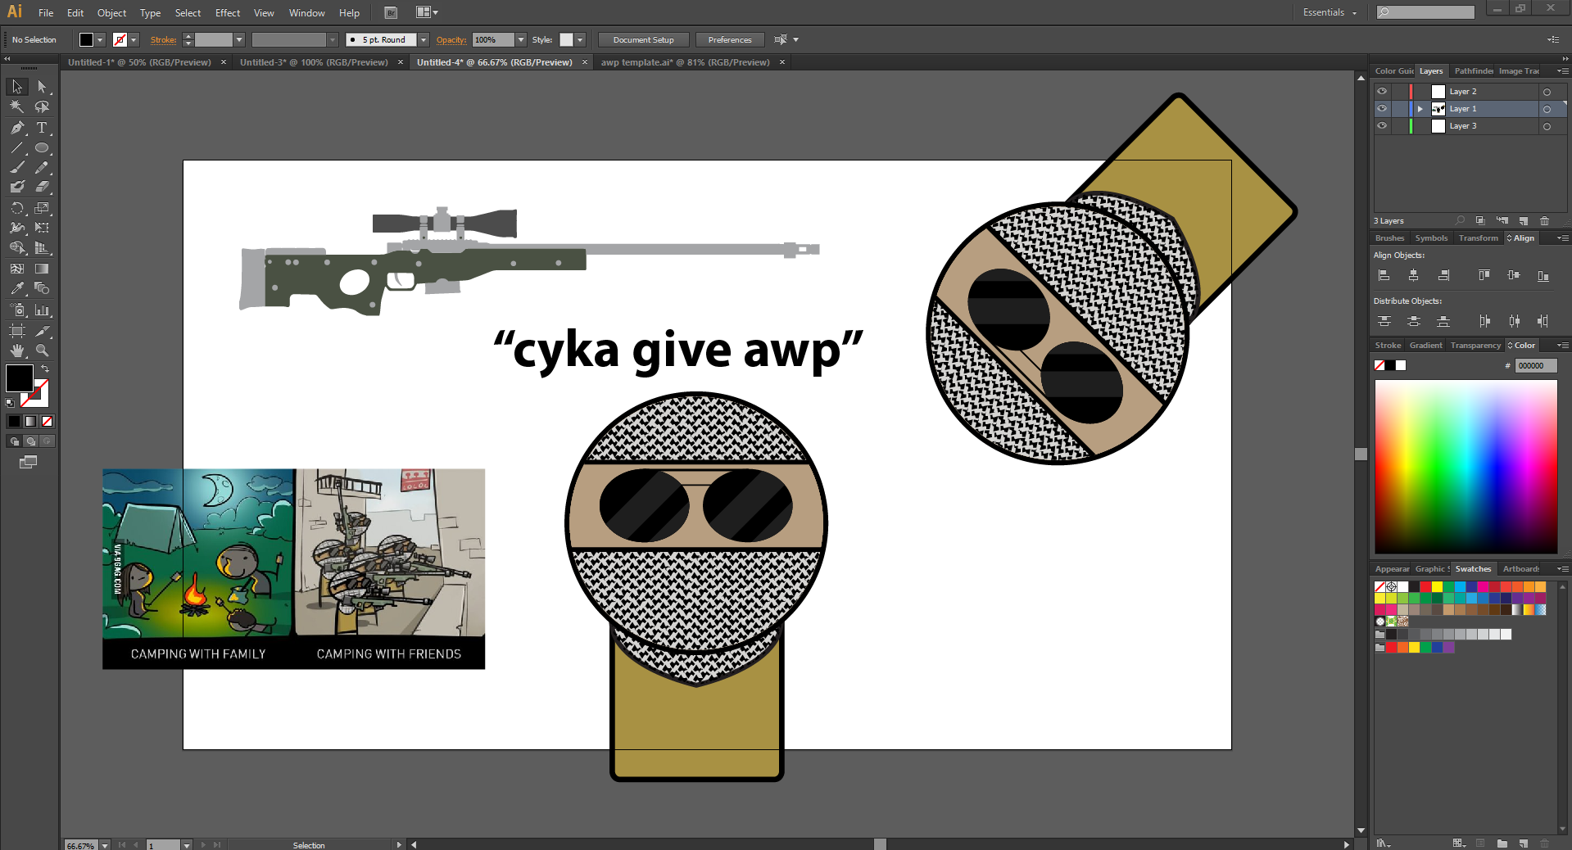Open Bridge from the Br icon
Image resolution: width=1572 pixels, height=850 pixels.
pos(391,13)
